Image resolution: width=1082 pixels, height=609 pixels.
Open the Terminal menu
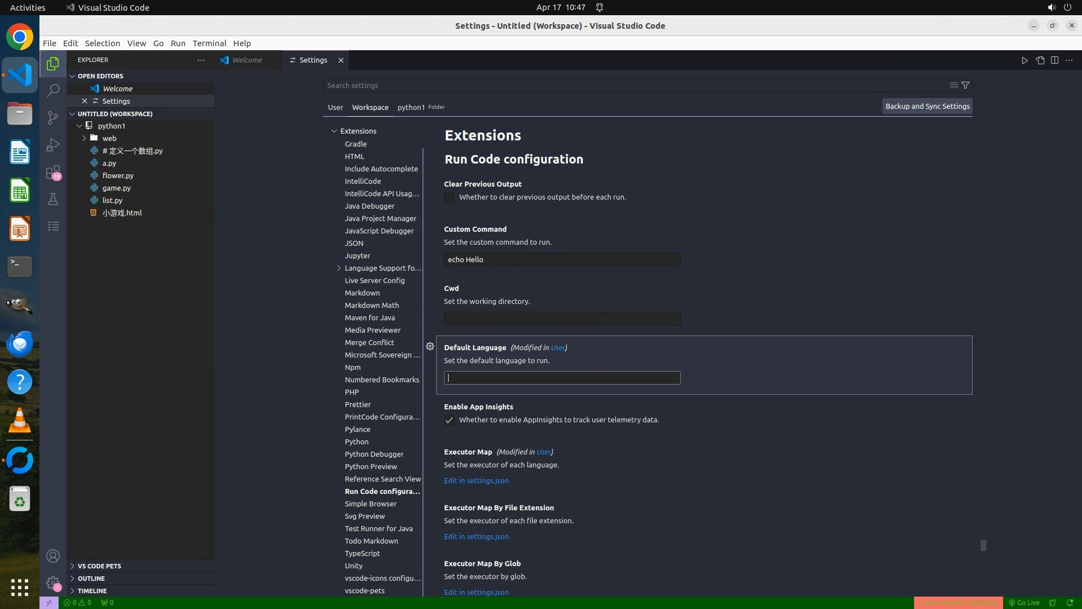click(209, 43)
